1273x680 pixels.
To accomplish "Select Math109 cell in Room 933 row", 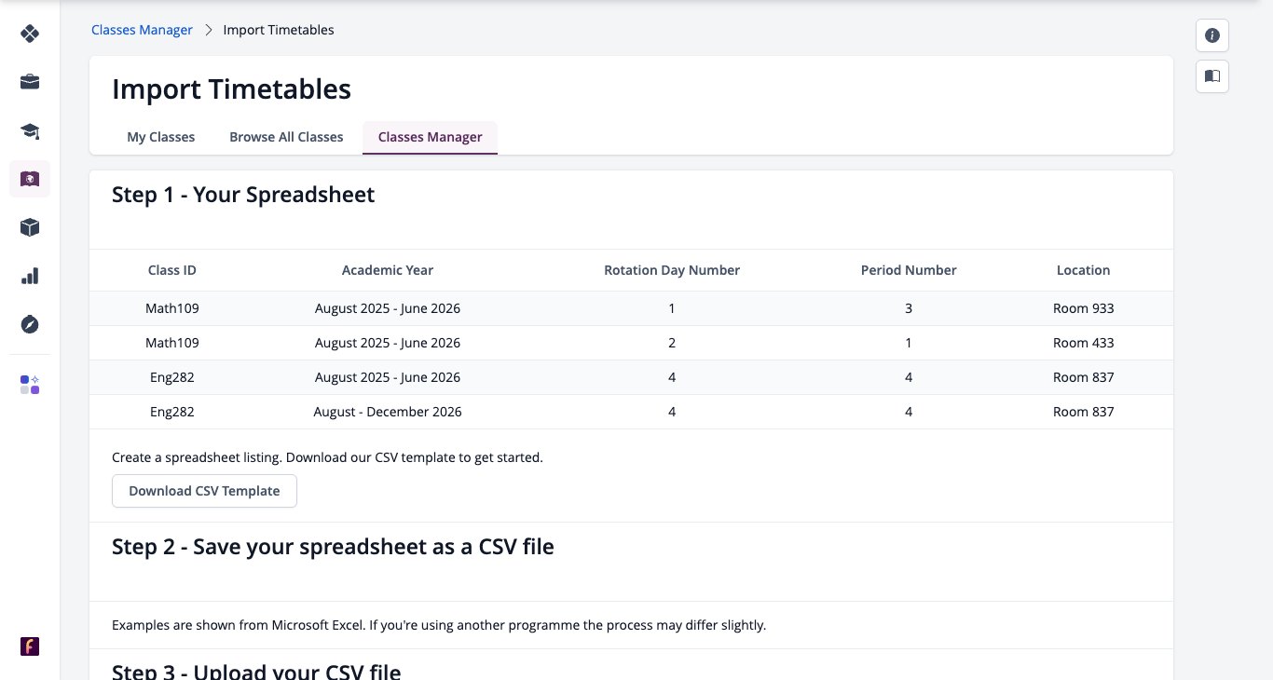I will coord(172,308).
